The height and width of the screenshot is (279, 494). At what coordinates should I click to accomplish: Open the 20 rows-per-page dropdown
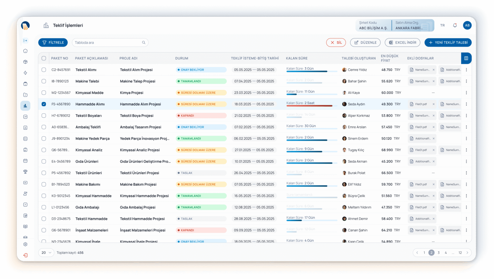(46, 253)
